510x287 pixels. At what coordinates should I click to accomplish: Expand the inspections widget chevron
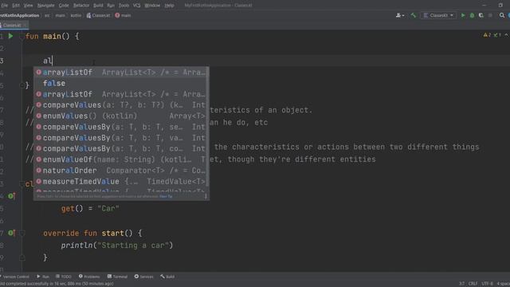point(507,35)
